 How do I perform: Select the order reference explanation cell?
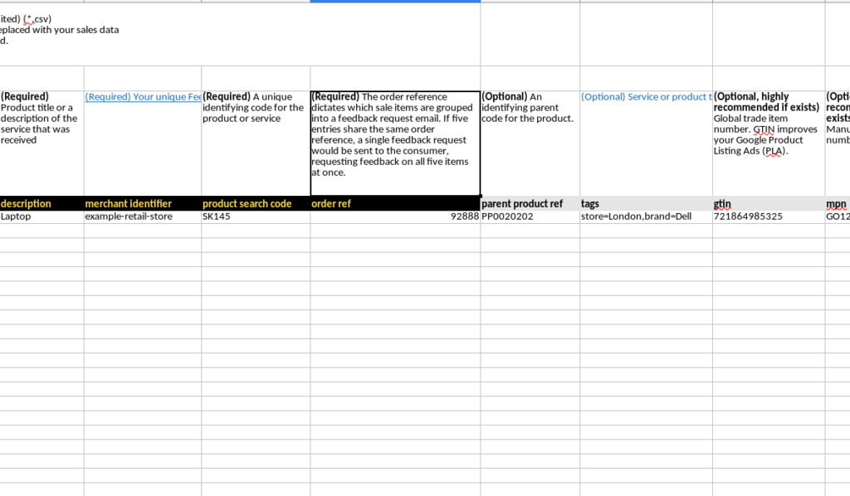pos(394,141)
